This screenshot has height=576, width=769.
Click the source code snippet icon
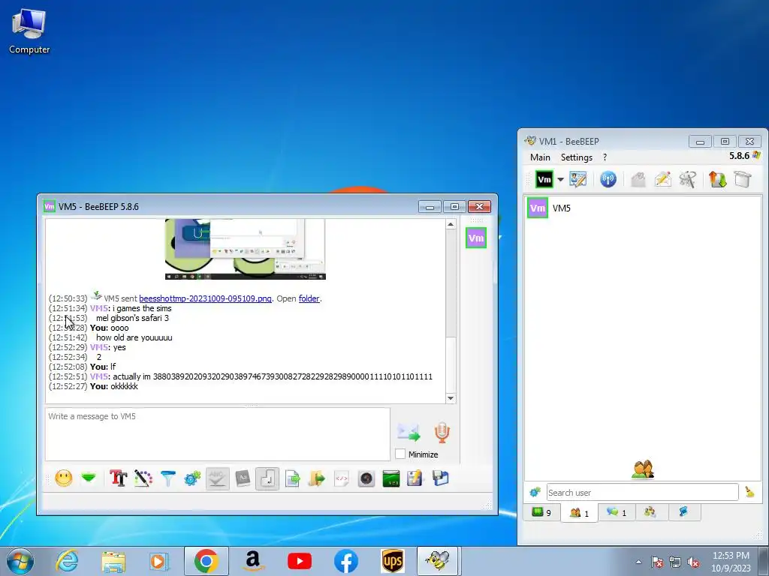342,478
